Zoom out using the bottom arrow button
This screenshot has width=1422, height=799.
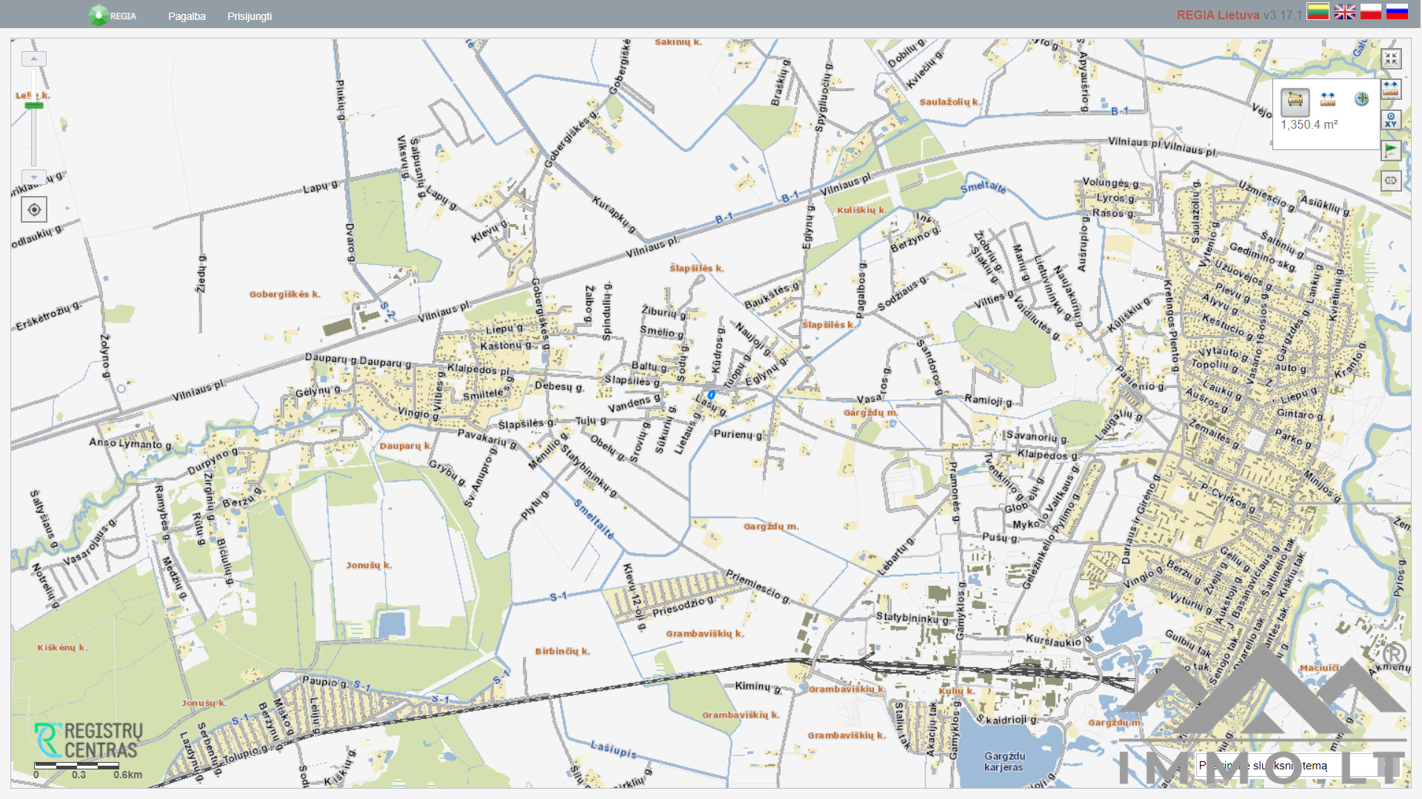click(34, 178)
